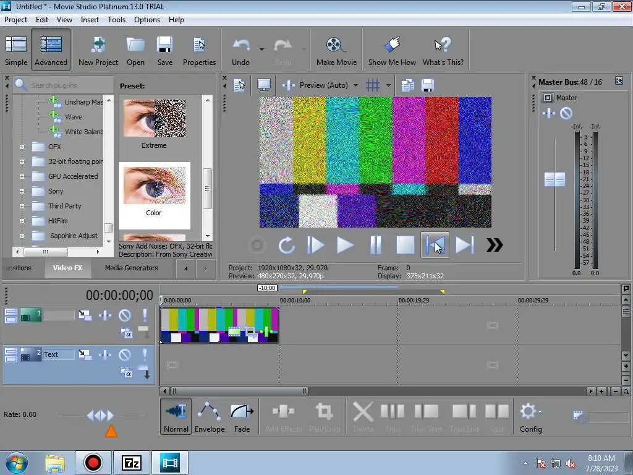Click the playback Rate slider
Viewport: 633px width, 475px height.
[101, 415]
